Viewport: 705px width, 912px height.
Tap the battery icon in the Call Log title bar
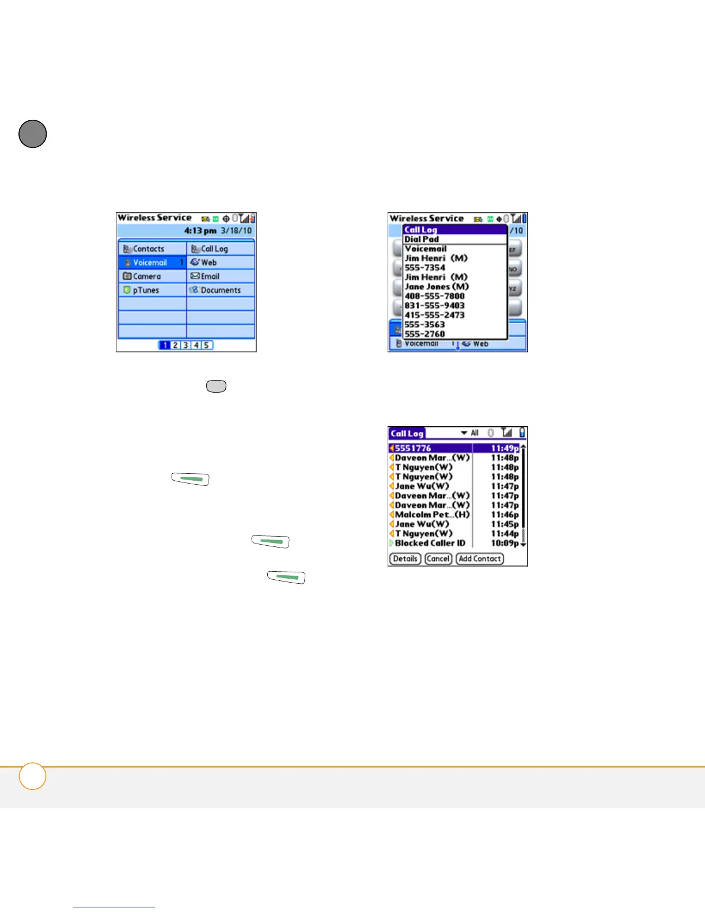[522, 432]
